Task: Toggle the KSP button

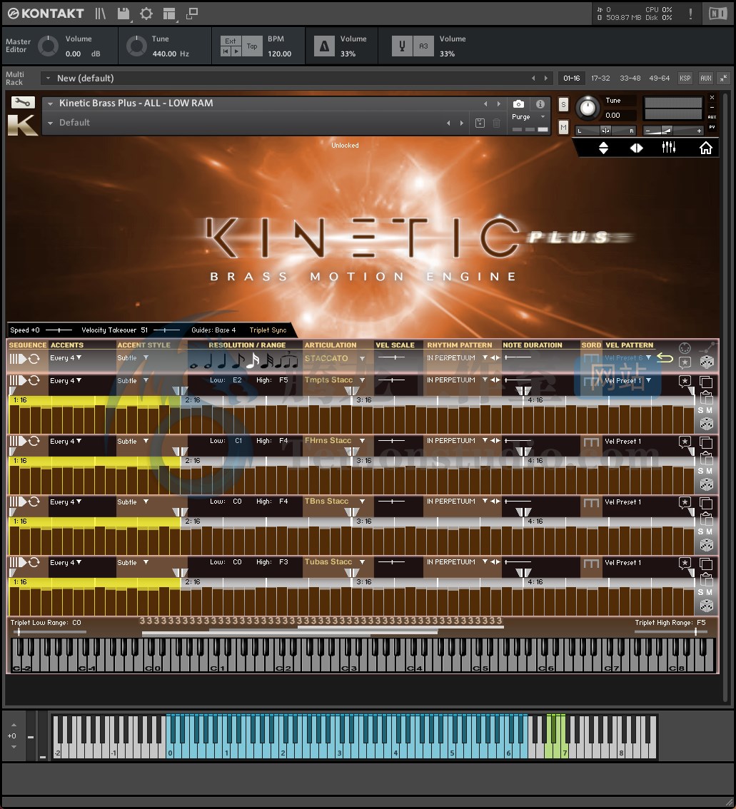Action: 685,78
